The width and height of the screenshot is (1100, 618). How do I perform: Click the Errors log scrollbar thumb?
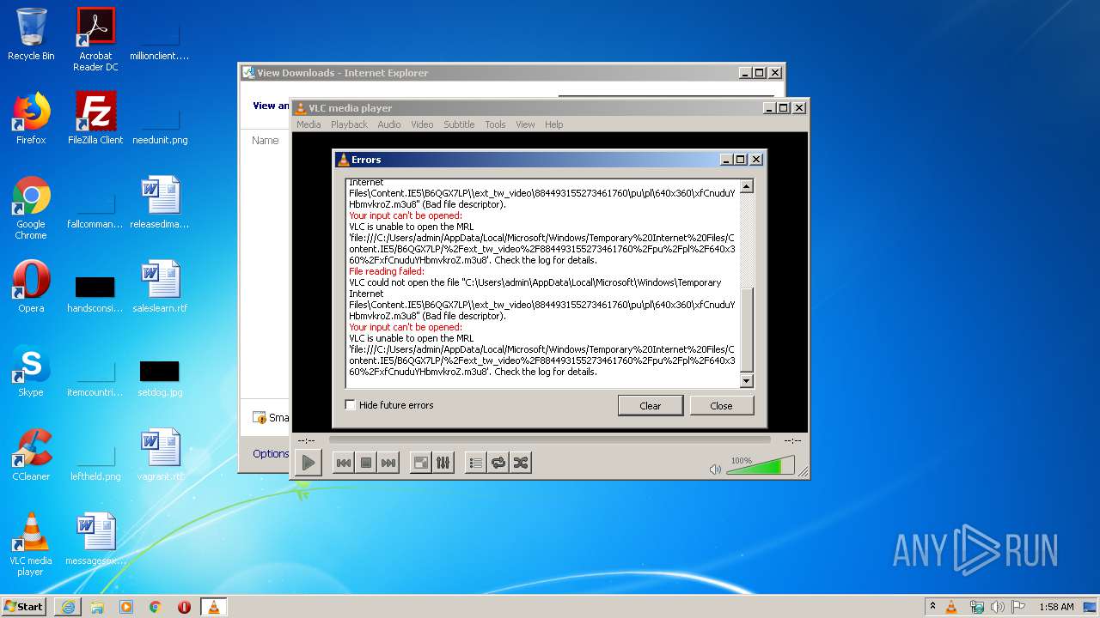tap(746, 330)
